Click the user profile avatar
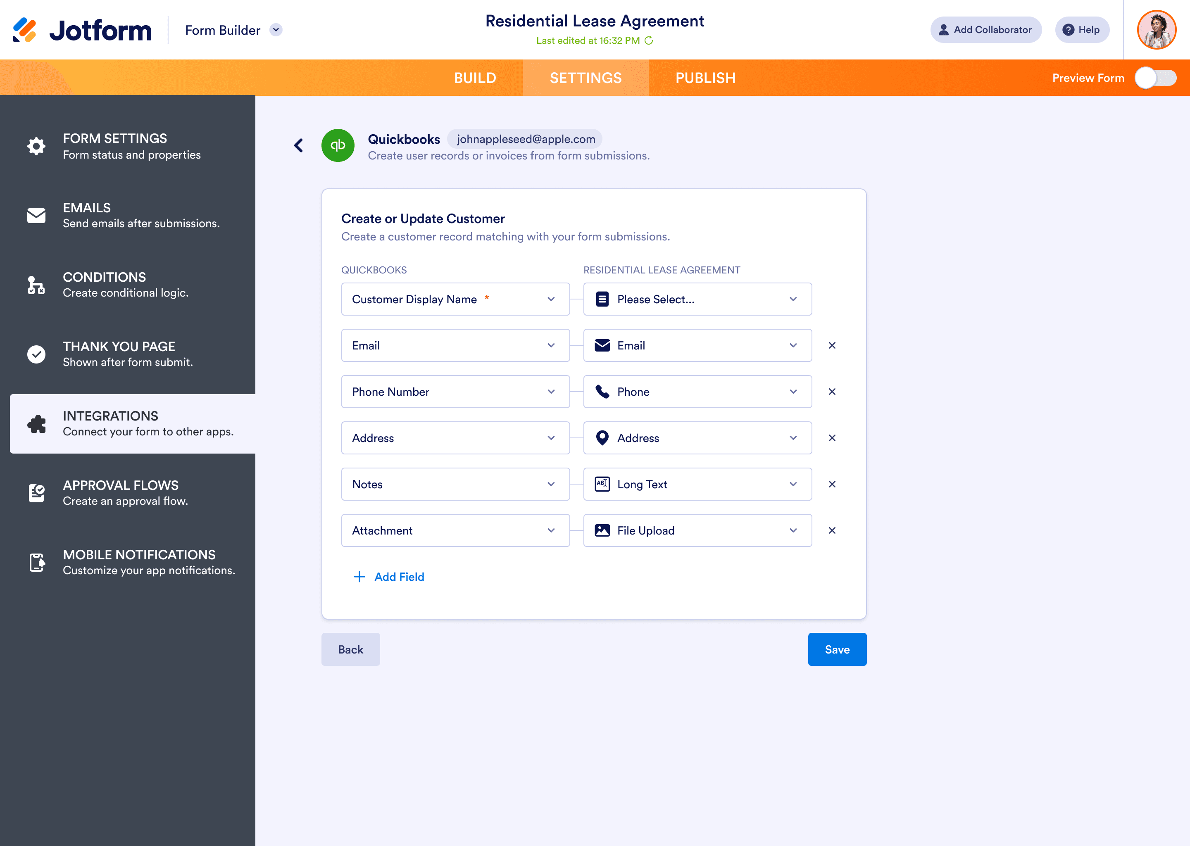1190x846 pixels. coord(1157,30)
